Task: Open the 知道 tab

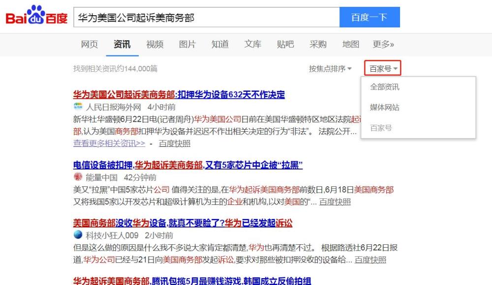Action: pos(220,45)
